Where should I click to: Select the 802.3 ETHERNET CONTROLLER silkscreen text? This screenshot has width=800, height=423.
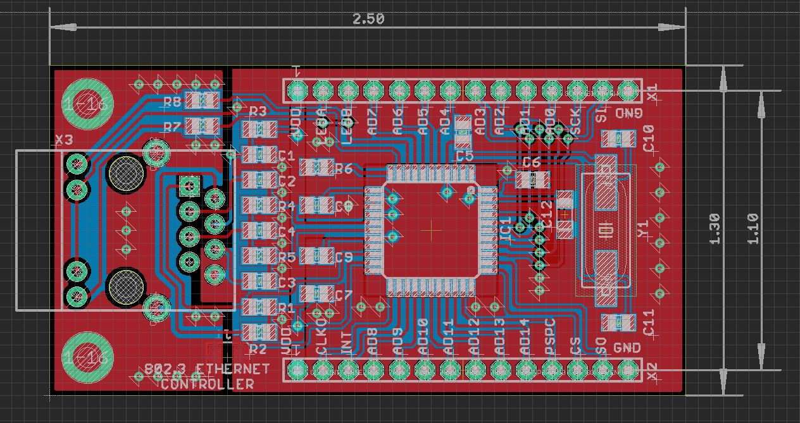[207, 376]
